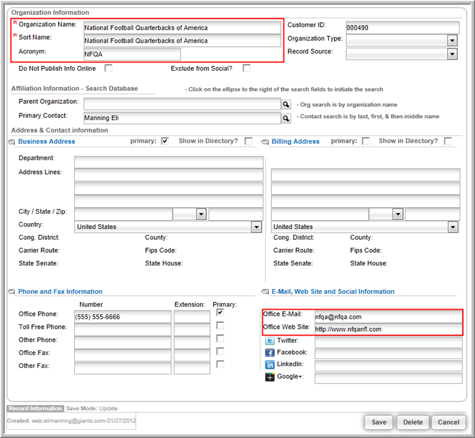The width and height of the screenshot is (475, 438).
Task: Click the Twitter icon
Action: (x=270, y=341)
